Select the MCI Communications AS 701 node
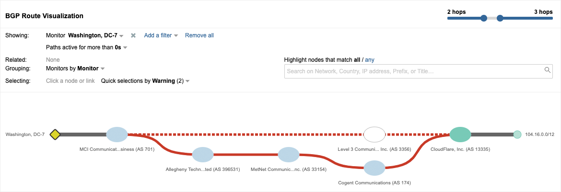 (117, 135)
